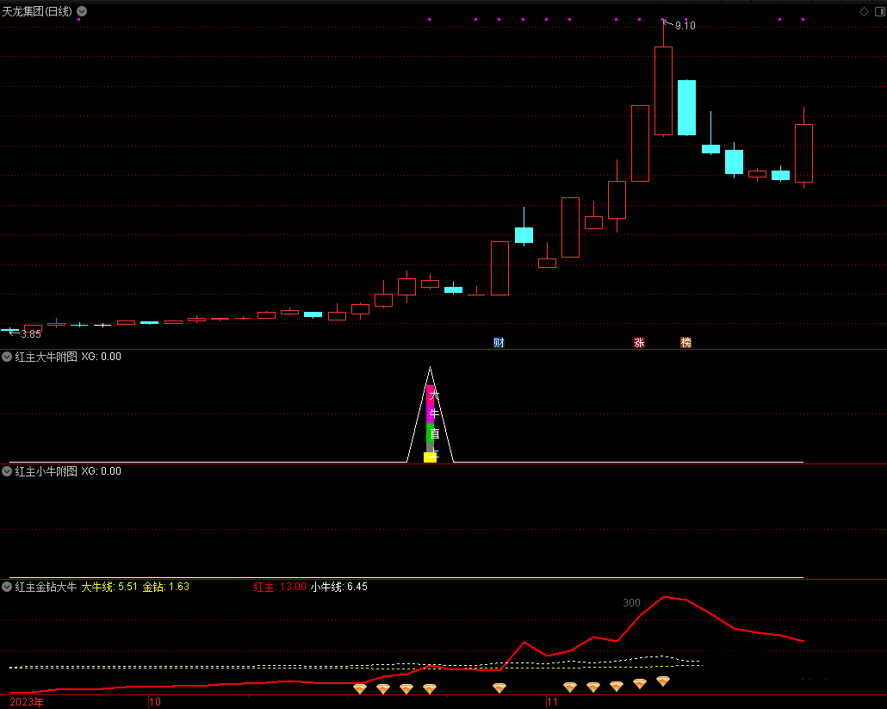Click the 9.10 high price label
This screenshot has height=709, width=887.
(685, 26)
